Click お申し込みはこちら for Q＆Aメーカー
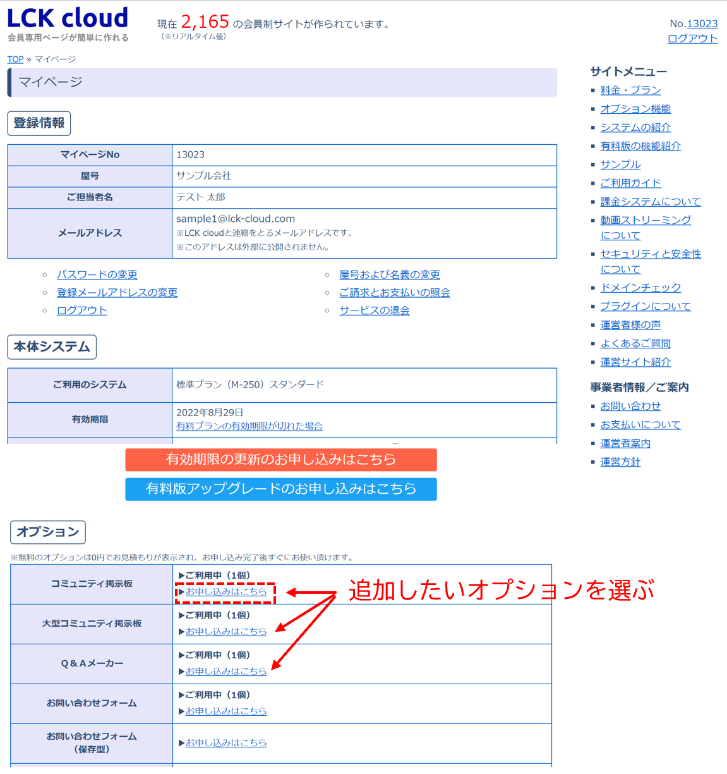This screenshot has height=774, width=727. click(225, 672)
